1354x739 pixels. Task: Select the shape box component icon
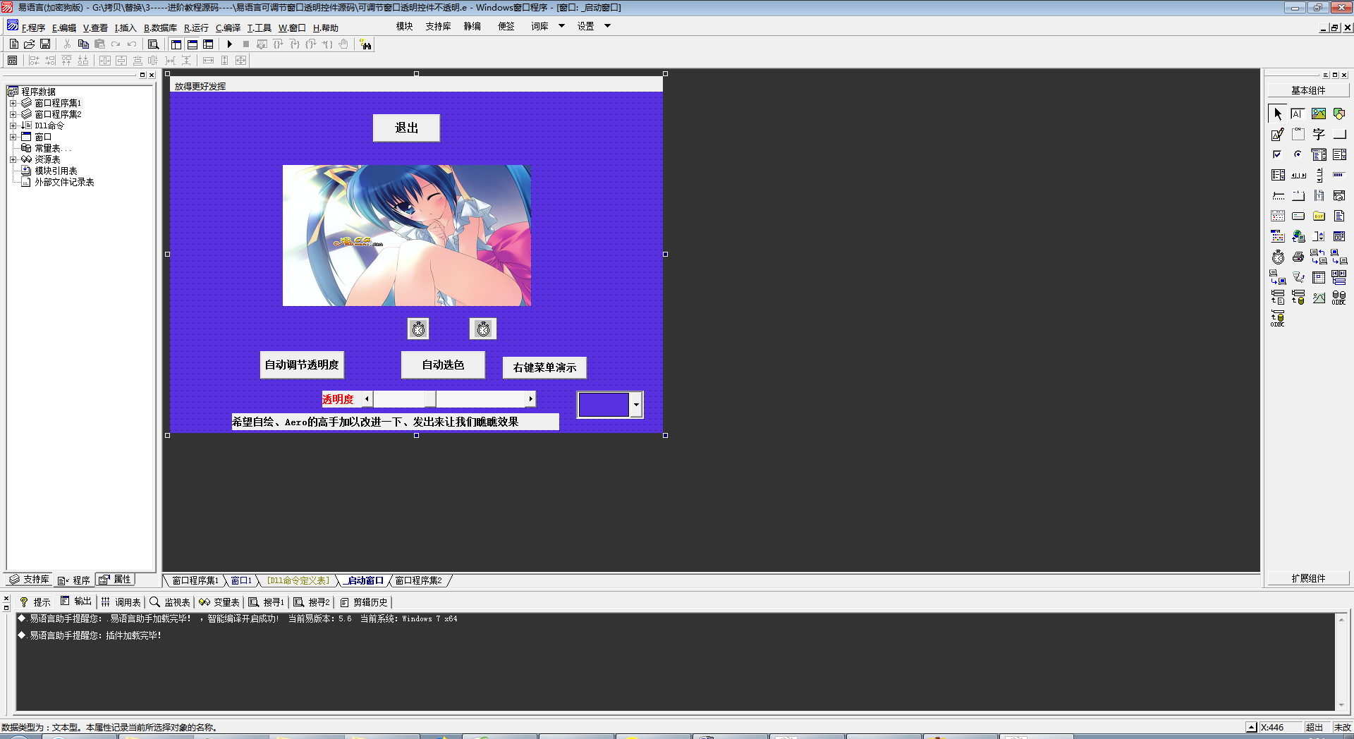click(1339, 114)
